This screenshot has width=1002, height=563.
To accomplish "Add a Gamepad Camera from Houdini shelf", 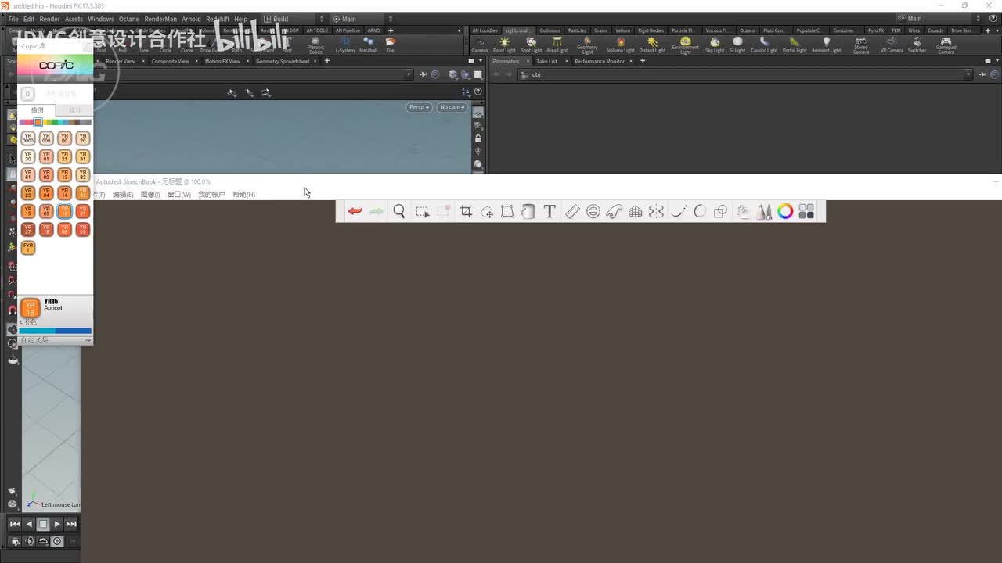I will pyautogui.click(x=946, y=45).
